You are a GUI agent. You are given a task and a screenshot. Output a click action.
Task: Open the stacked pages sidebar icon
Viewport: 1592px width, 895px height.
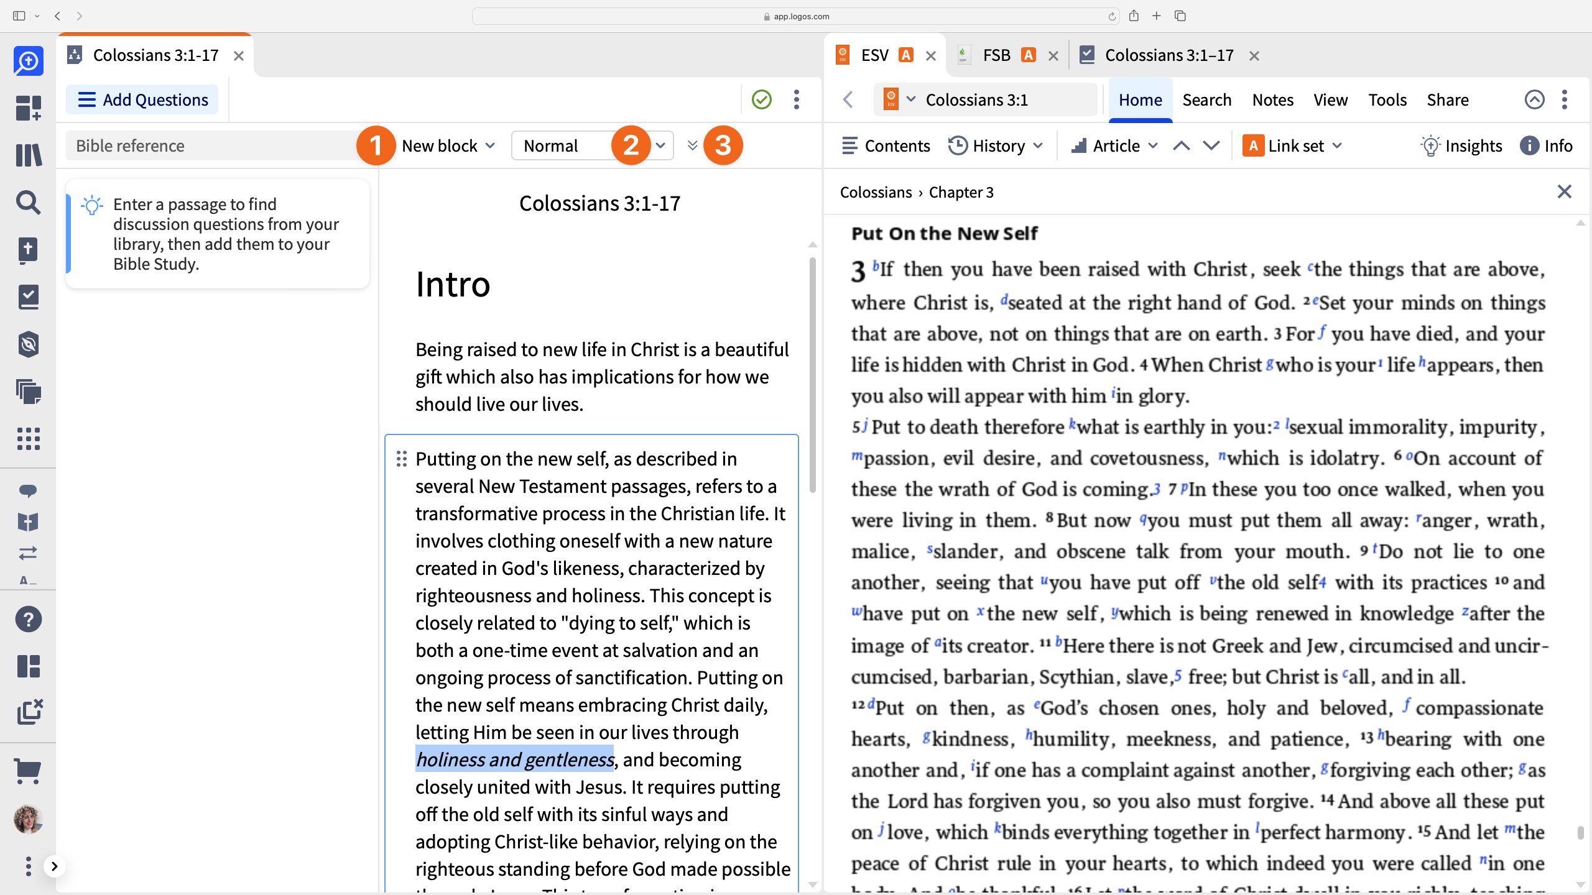click(28, 392)
